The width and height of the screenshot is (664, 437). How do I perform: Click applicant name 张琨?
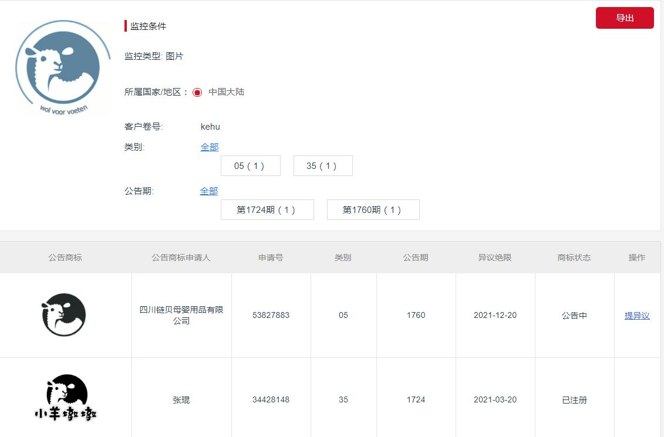coord(181,400)
